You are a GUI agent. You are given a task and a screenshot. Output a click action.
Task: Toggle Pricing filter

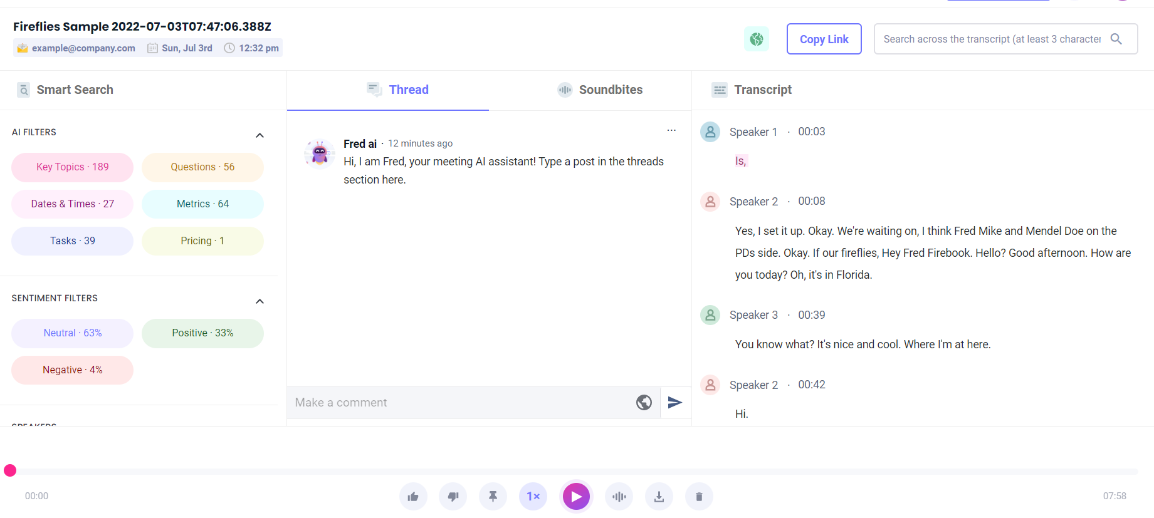pyautogui.click(x=202, y=241)
